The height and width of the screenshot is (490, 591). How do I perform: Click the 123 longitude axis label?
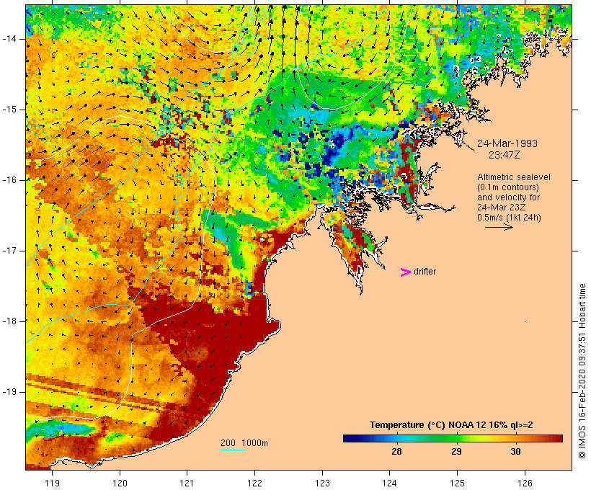(322, 483)
